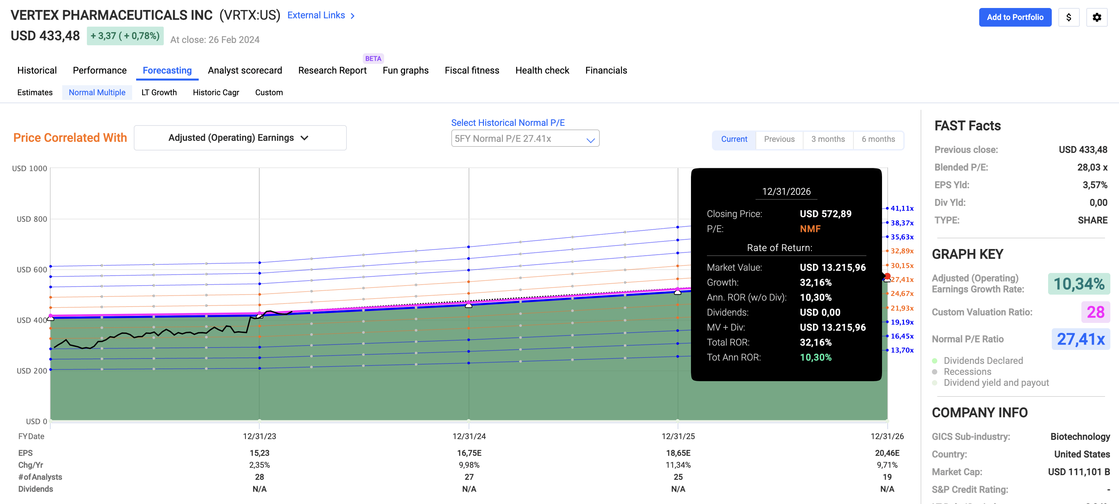1119x504 pixels.
Task: Open the Fun graphs tab
Action: click(x=405, y=70)
